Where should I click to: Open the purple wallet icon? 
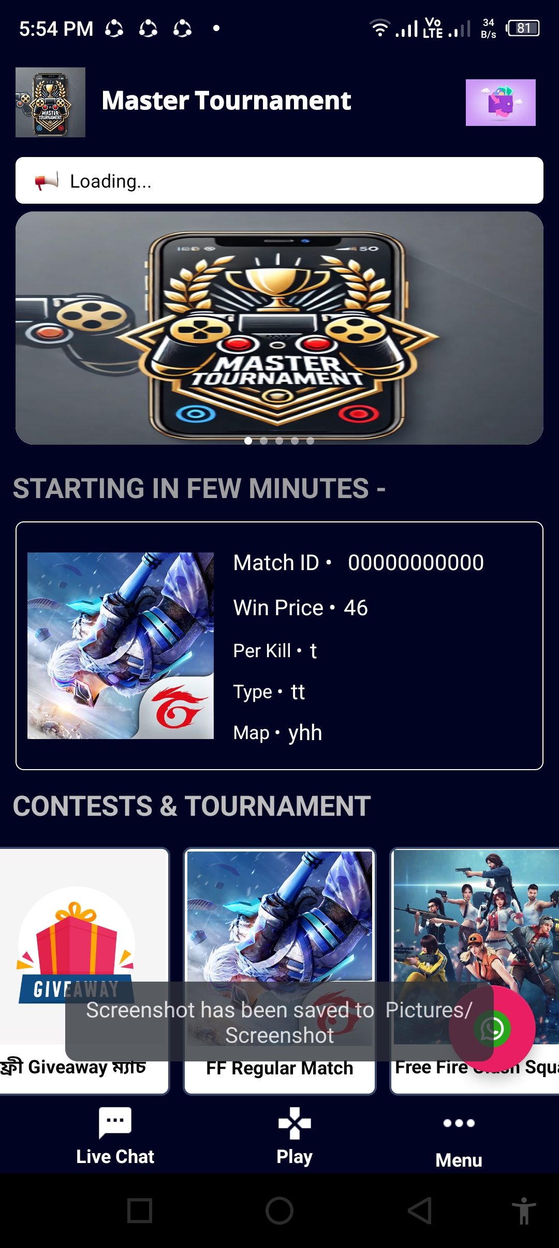click(x=501, y=102)
